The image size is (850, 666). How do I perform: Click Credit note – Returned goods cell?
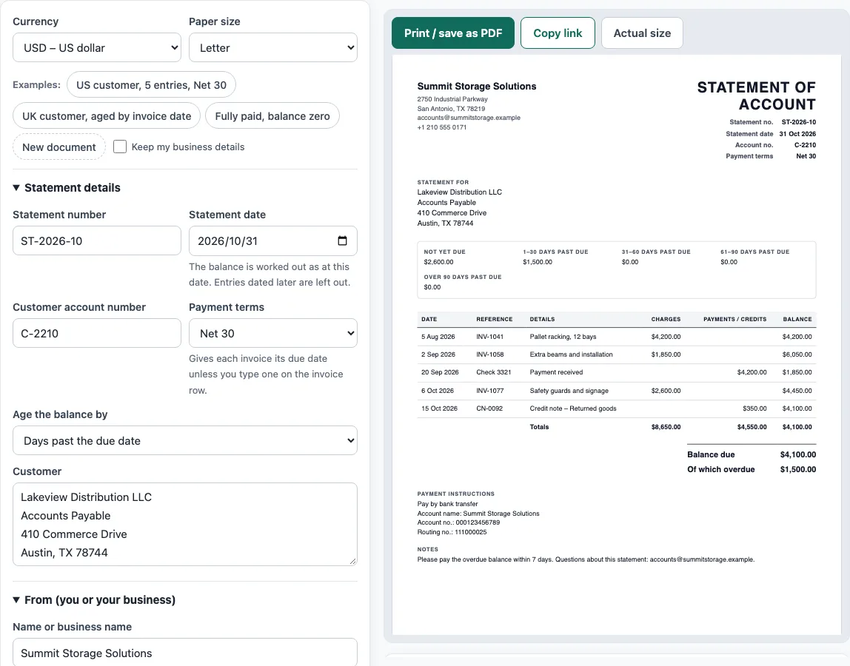point(573,408)
